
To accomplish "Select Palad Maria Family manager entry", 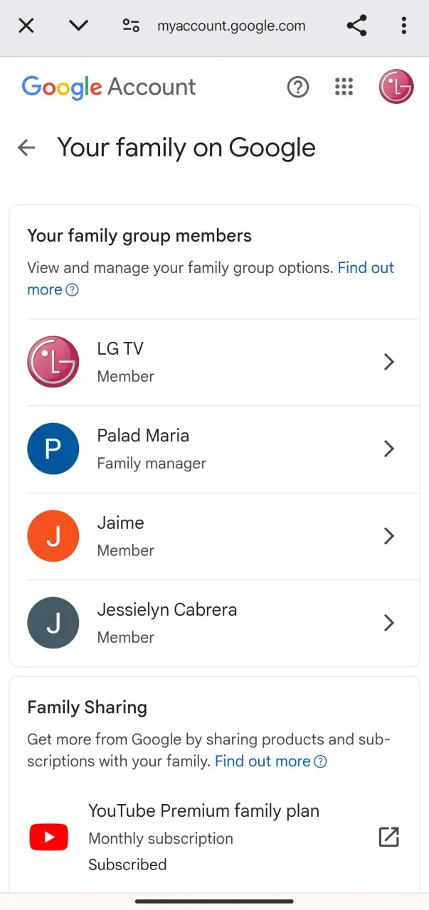I will coord(223,449).
